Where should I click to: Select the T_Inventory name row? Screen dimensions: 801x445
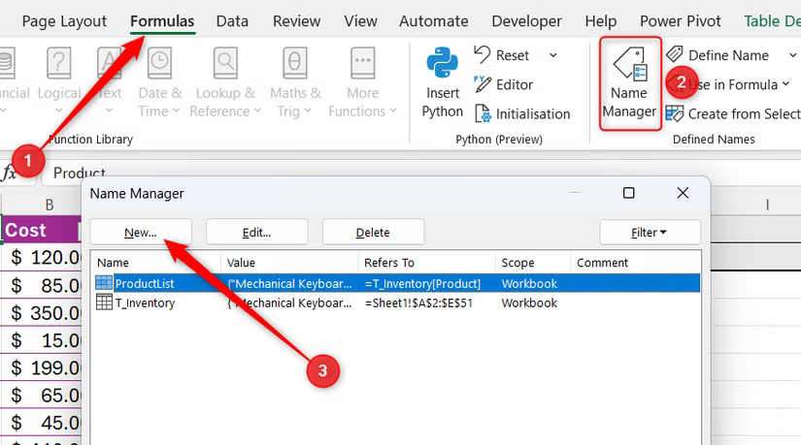point(146,302)
